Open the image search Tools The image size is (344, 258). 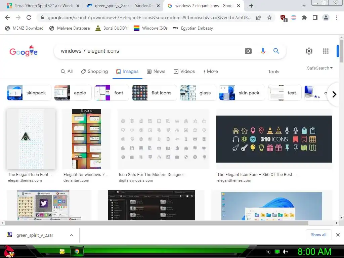tap(273, 72)
